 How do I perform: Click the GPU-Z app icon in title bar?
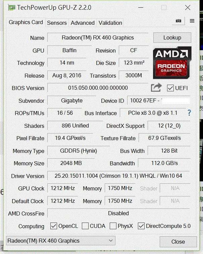pyautogui.click(x=12, y=7)
